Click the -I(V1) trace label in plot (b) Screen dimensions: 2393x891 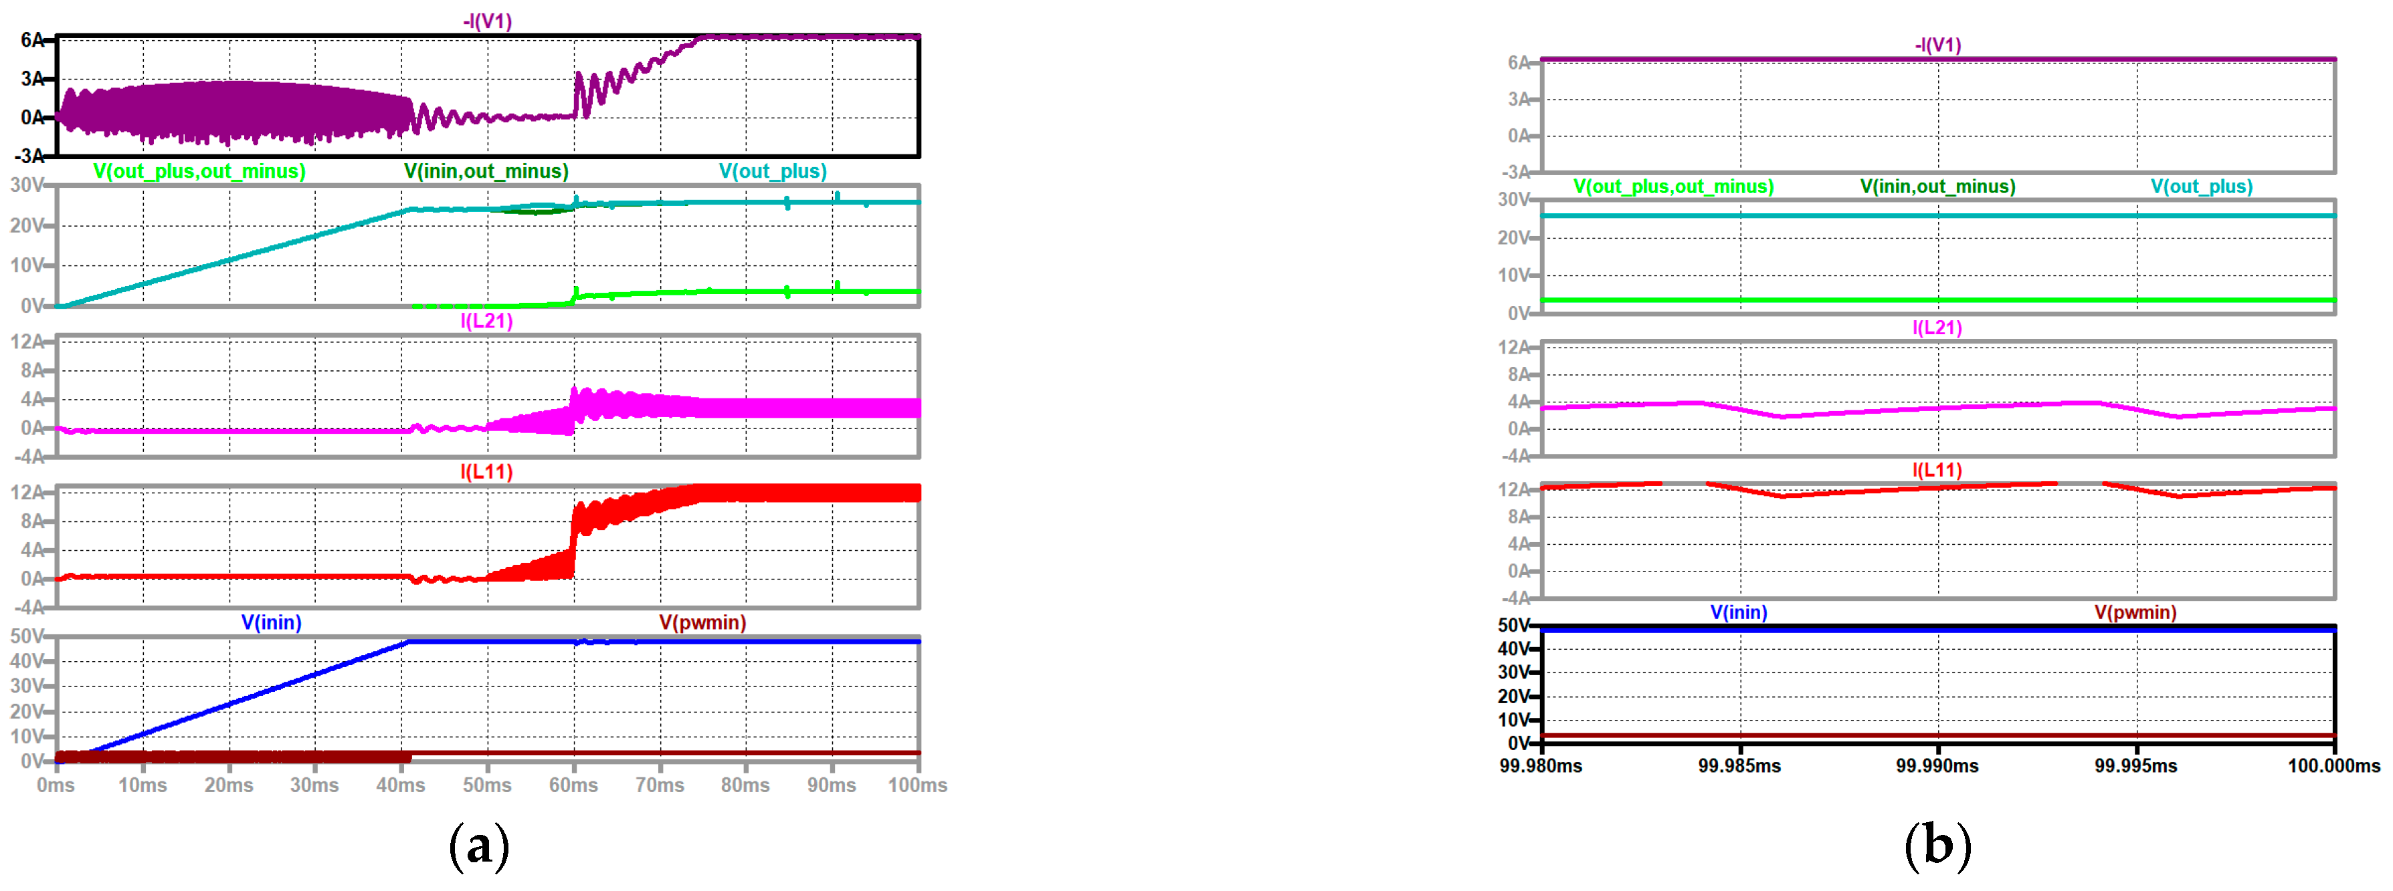(x=1938, y=45)
